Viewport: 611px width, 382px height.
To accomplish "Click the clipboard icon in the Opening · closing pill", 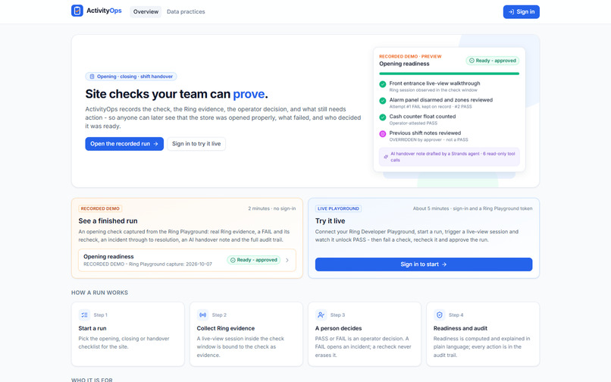I will pos(92,77).
